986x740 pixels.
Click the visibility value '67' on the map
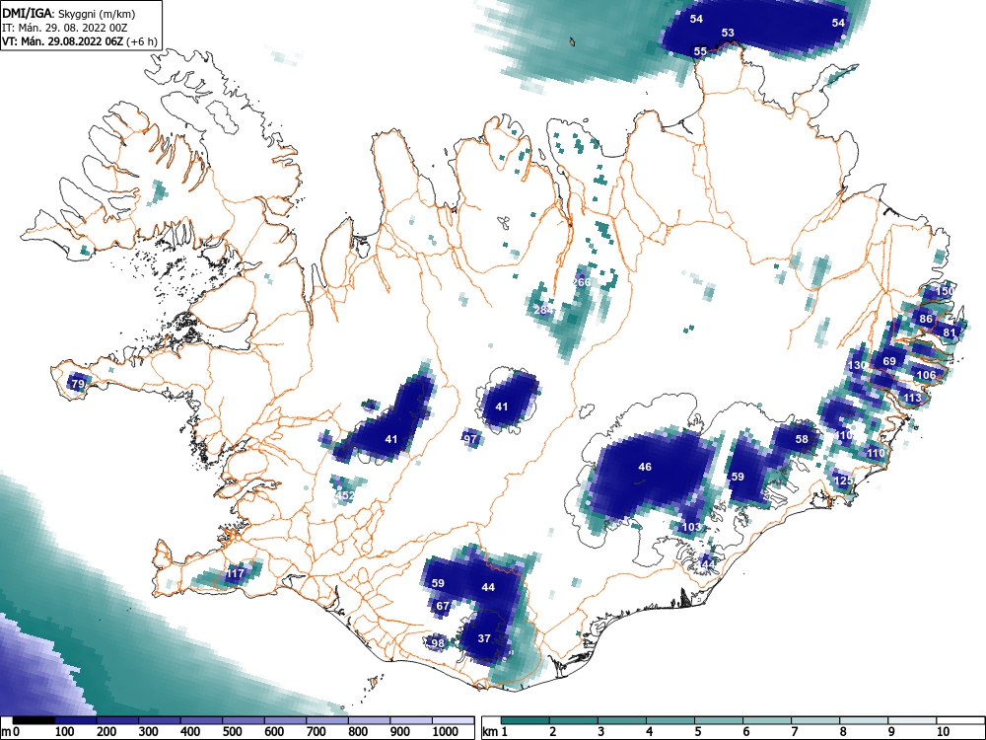point(443,606)
